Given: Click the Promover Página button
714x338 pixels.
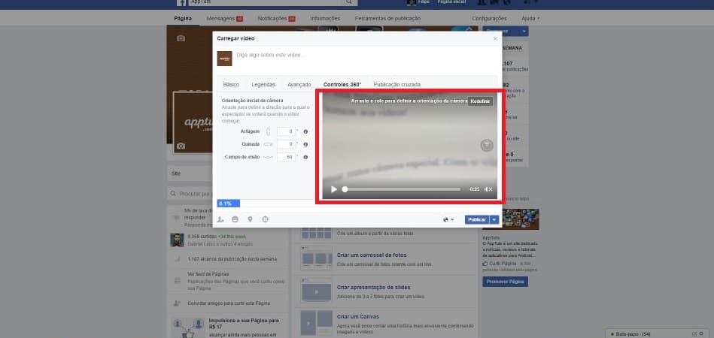Looking at the screenshot, I should tap(505, 282).
